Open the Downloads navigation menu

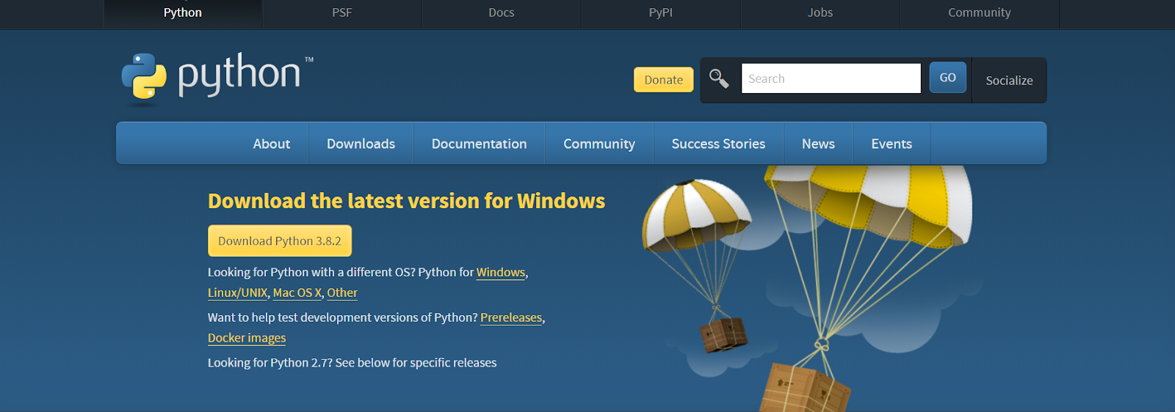(x=361, y=144)
